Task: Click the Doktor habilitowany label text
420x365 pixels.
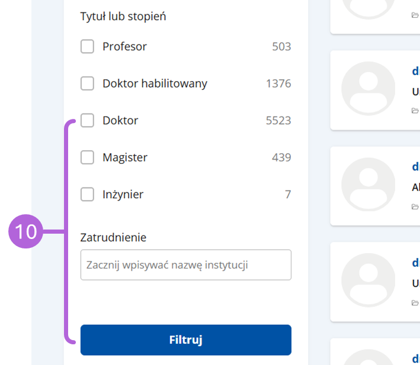Action: click(x=155, y=83)
